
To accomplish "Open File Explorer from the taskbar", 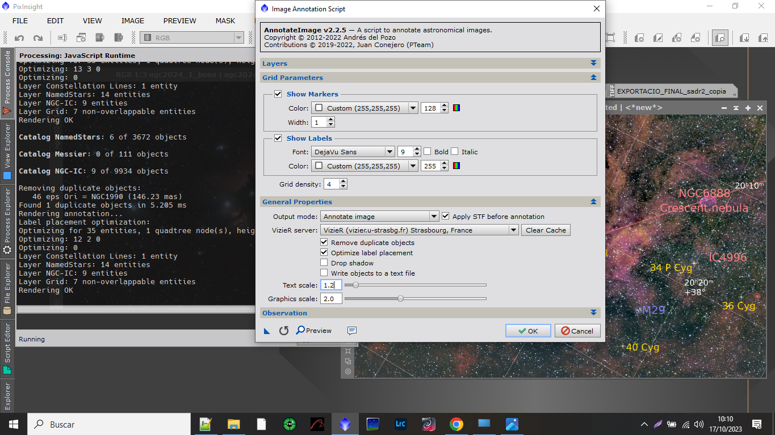I will coord(233,424).
